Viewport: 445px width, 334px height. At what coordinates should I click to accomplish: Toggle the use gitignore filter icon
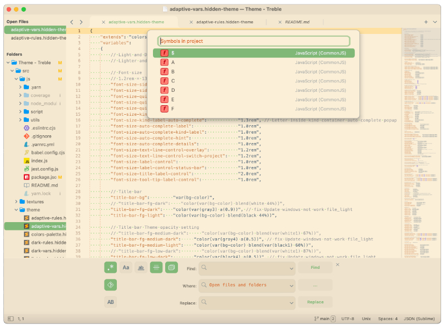tap(111, 284)
